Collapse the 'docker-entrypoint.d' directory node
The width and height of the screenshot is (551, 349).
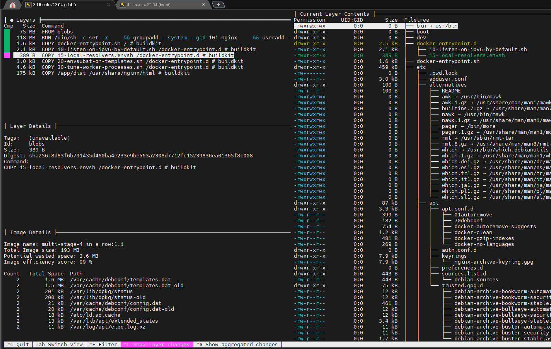click(447, 43)
